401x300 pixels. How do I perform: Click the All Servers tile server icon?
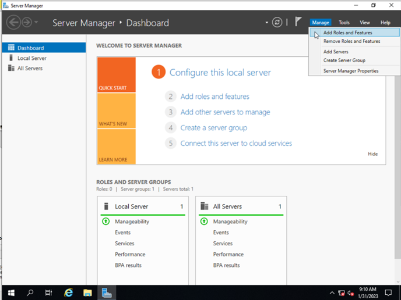pos(205,206)
